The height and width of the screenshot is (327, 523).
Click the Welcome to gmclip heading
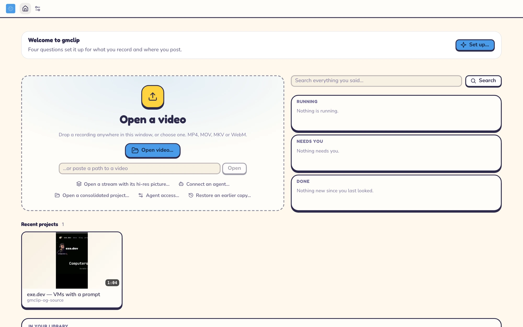pos(54,40)
